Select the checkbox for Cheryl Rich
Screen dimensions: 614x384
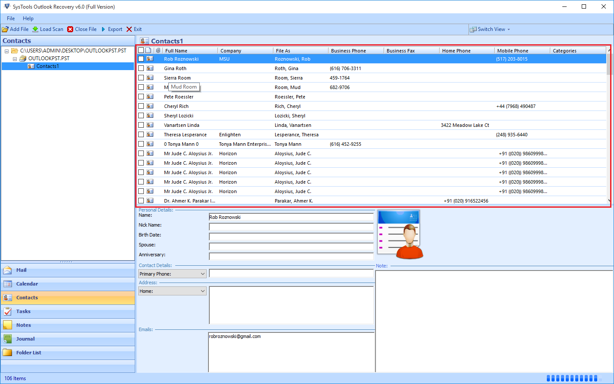coord(141,106)
